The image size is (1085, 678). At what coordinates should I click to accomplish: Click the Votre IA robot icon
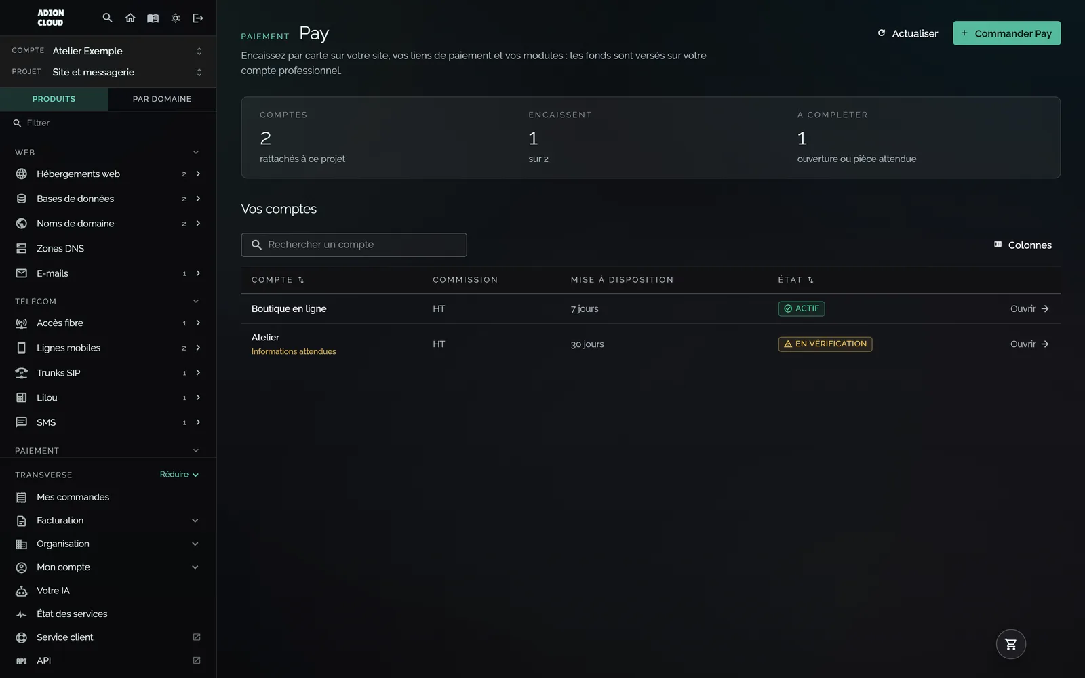point(22,591)
